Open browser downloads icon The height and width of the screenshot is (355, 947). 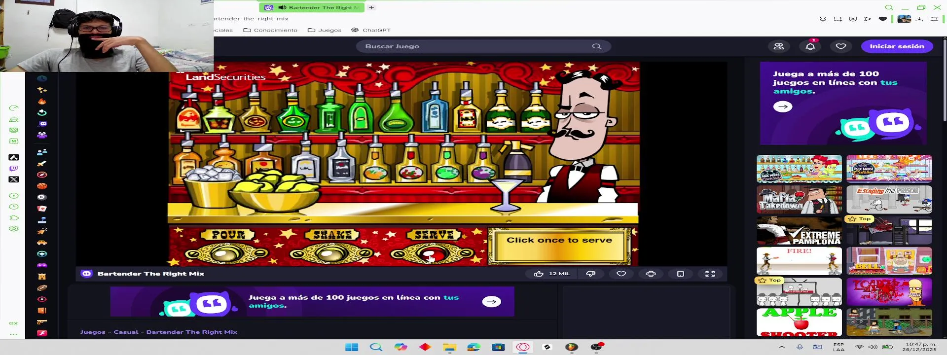tap(919, 19)
